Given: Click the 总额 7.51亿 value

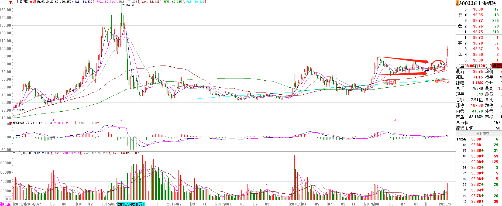Looking at the screenshot, I should click(477, 100).
